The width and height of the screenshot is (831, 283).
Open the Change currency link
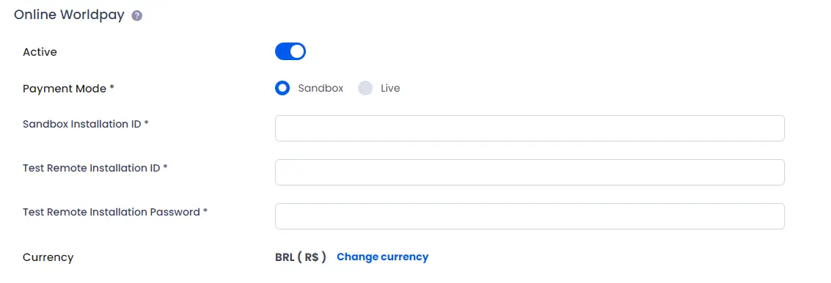[x=383, y=257]
